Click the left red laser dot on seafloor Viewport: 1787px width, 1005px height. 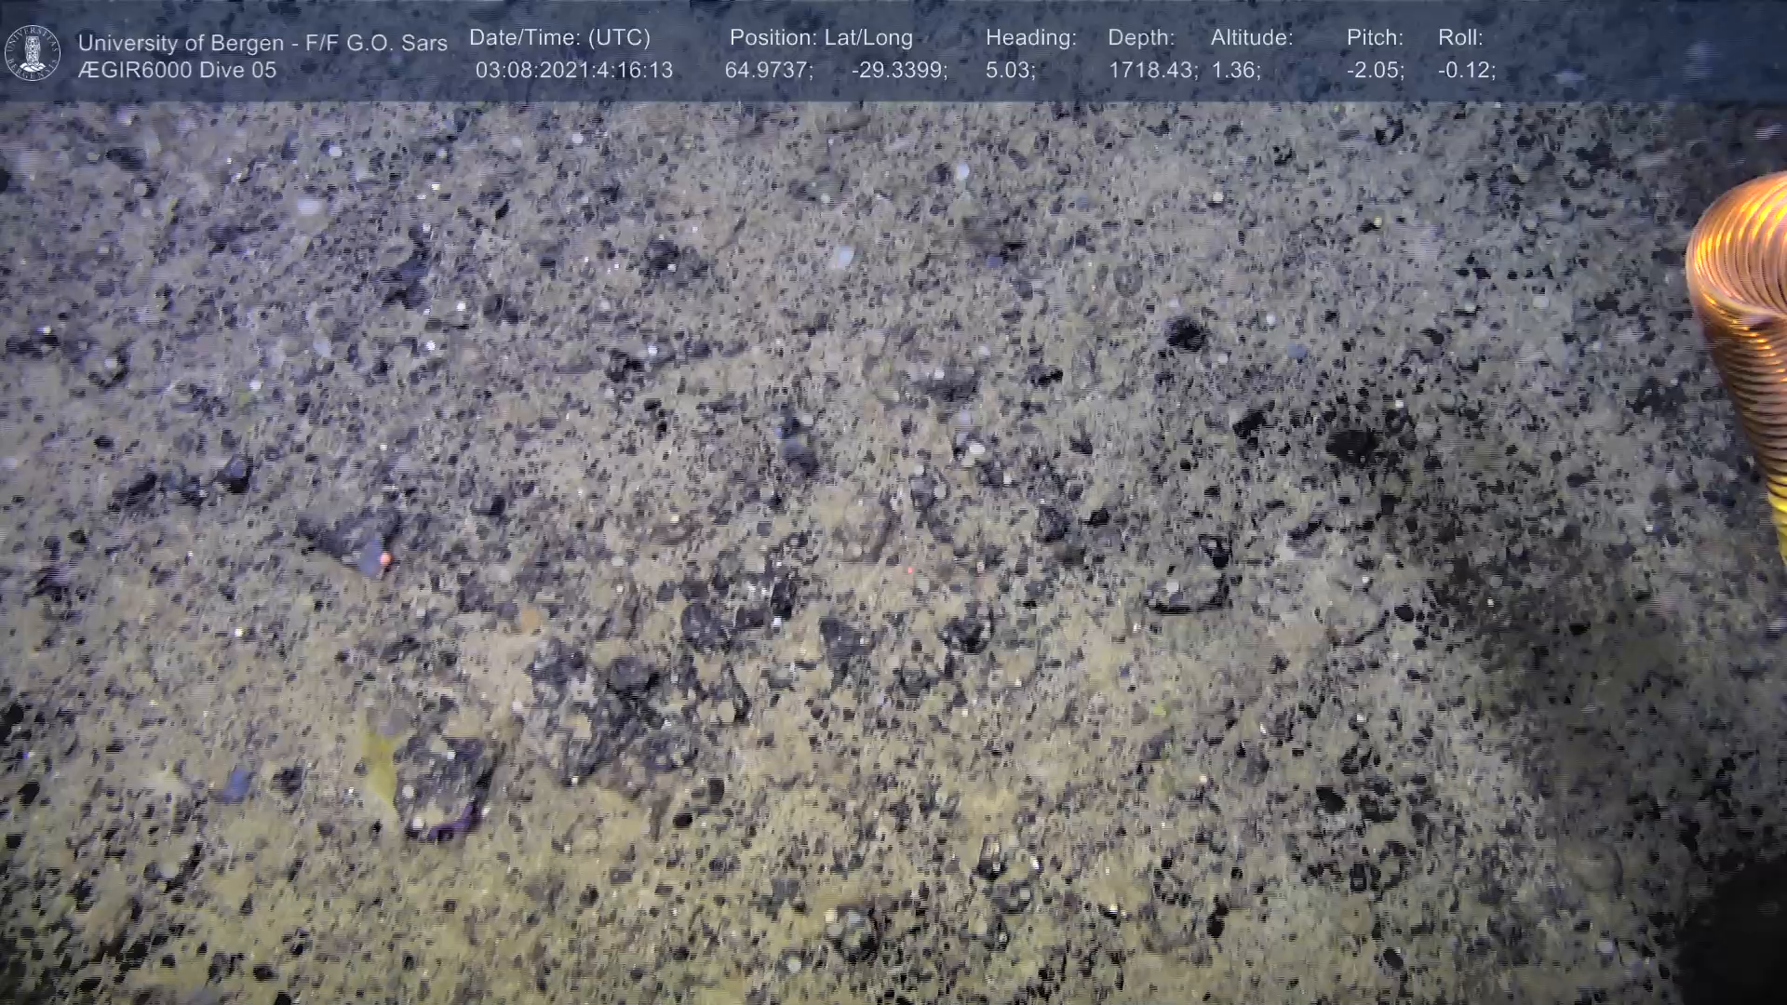(385, 558)
